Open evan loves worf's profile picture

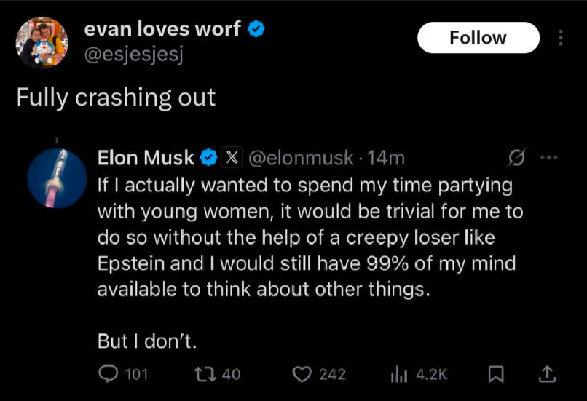pos(42,41)
